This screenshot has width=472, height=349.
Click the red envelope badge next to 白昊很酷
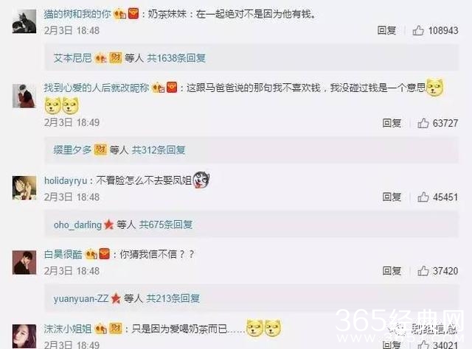[105, 254]
